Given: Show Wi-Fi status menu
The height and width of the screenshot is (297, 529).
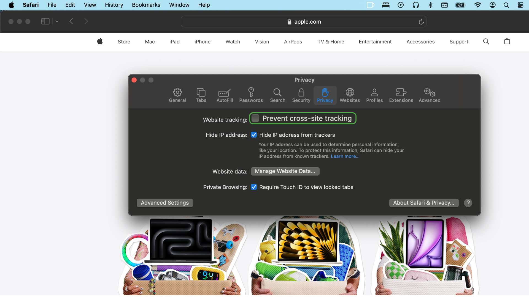Looking at the screenshot, I should 477,5.
